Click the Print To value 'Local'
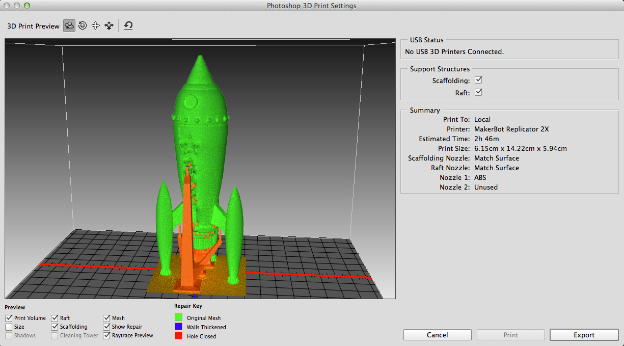The image size is (624, 346). (482, 119)
